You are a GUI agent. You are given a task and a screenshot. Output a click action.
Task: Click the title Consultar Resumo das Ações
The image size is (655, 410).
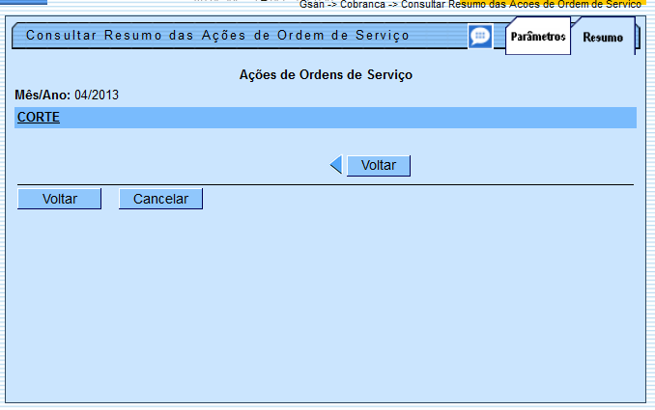click(136, 36)
